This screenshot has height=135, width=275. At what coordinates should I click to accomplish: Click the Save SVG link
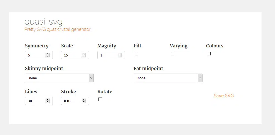pos(224,96)
